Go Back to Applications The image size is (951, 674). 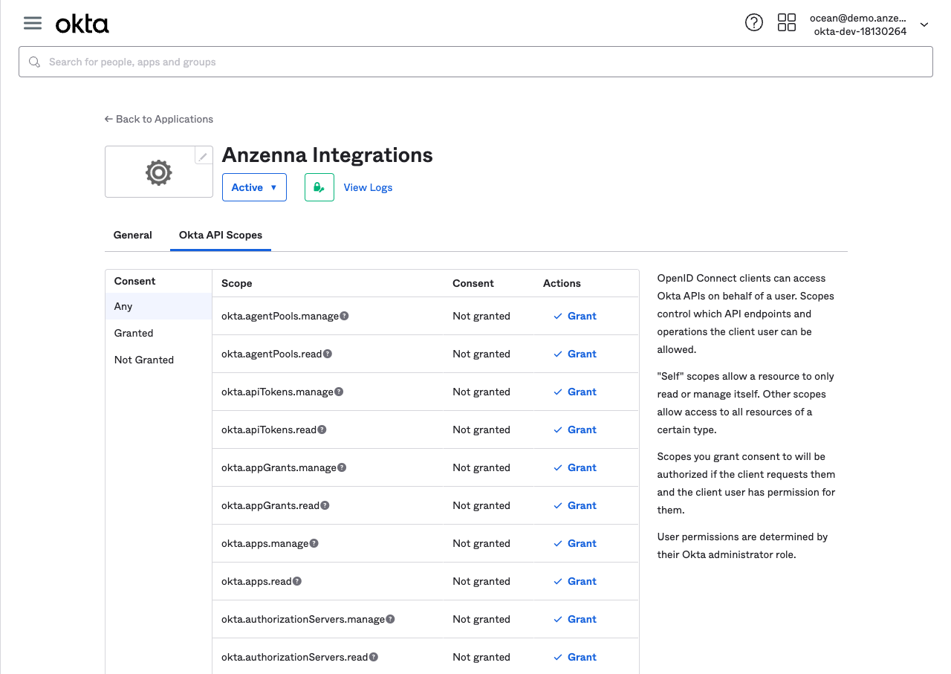coord(159,119)
